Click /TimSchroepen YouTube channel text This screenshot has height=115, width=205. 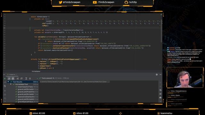point(106,2)
